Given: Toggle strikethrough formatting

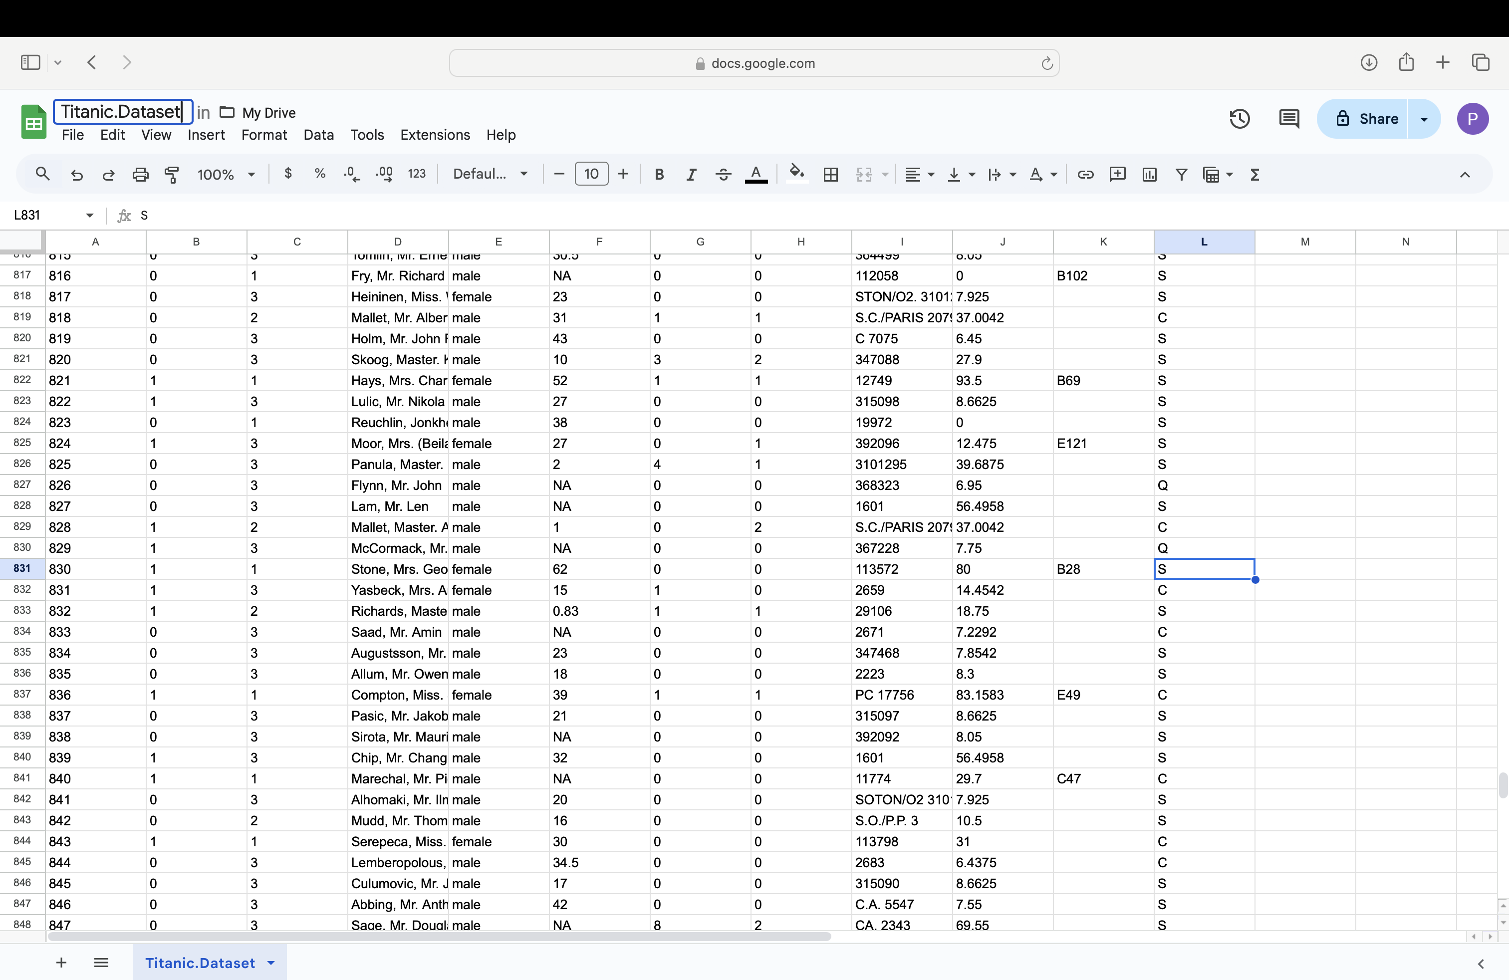Looking at the screenshot, I should tap(724, 174).
